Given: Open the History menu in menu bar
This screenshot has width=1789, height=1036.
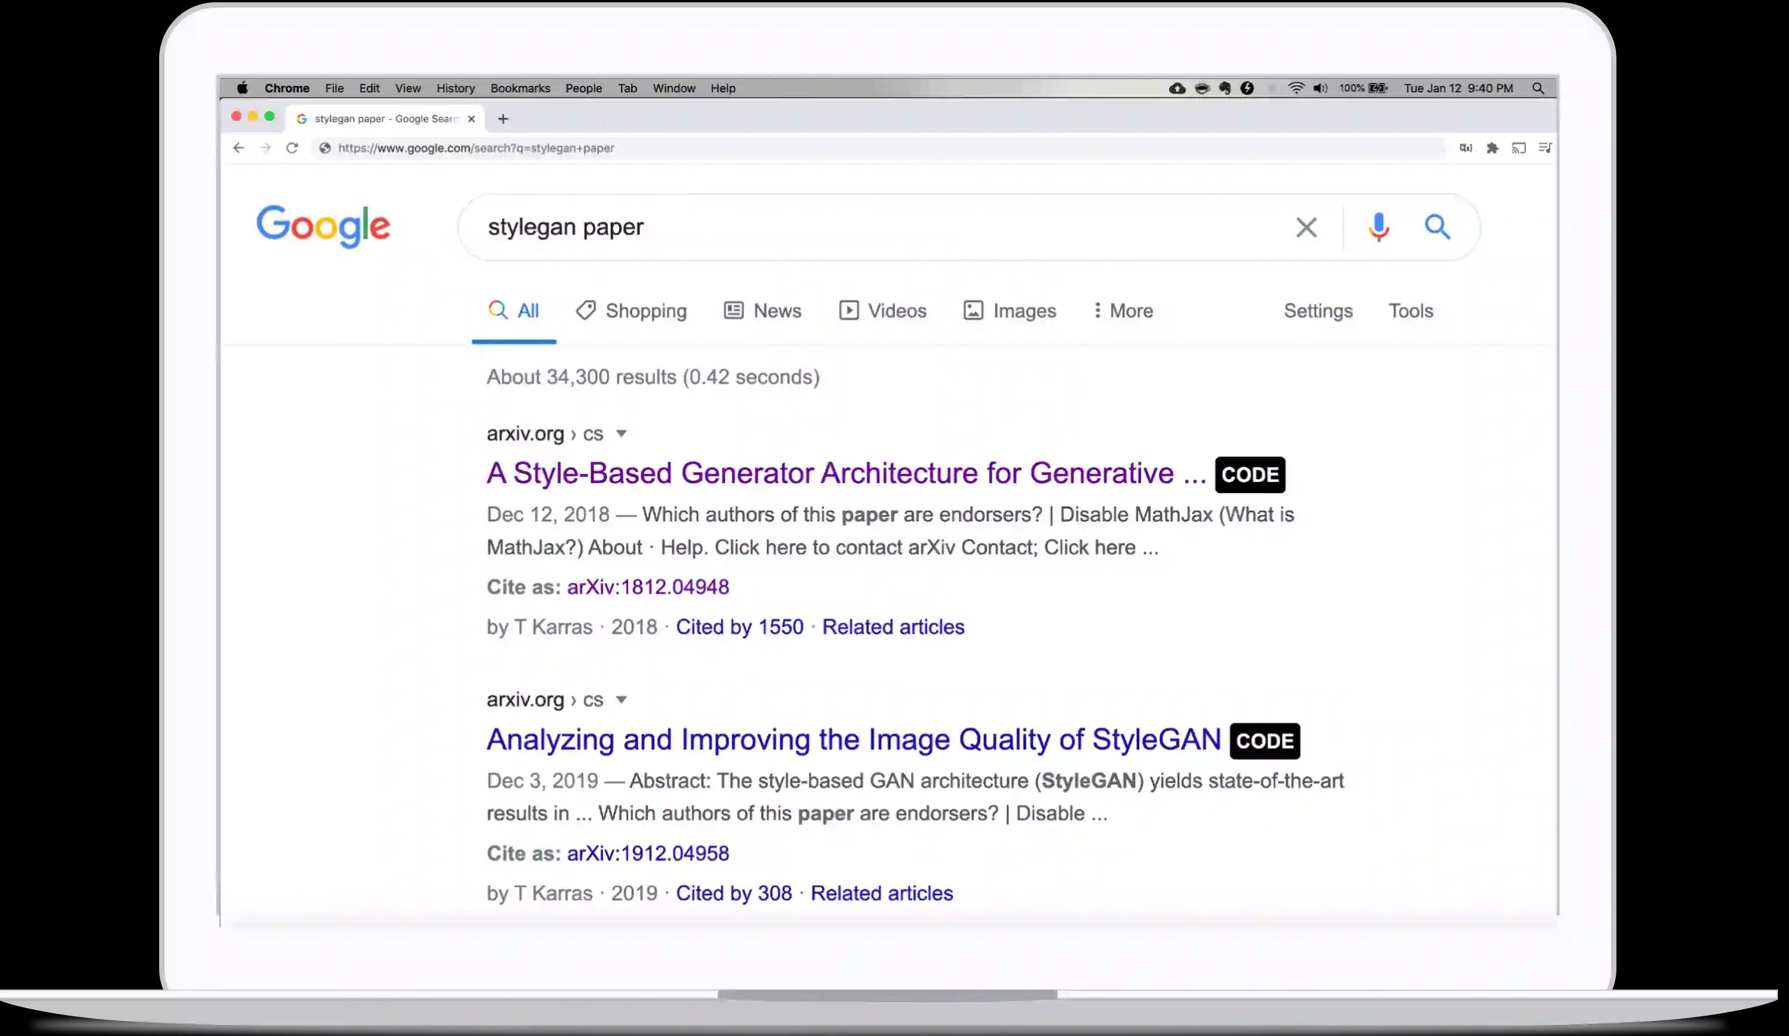Looking at the screenshot, I should 455,88.
